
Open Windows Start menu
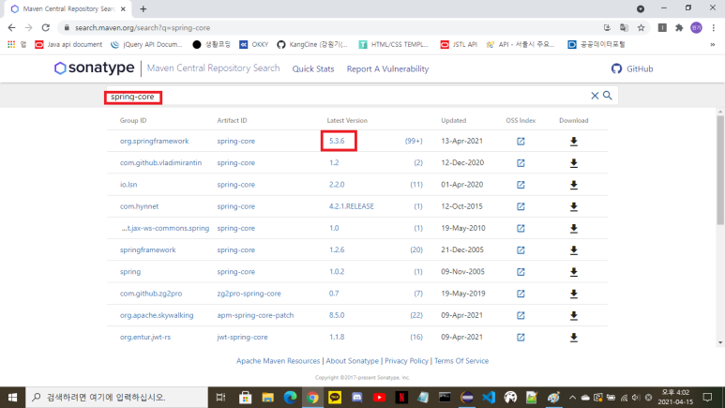(12, 398)
